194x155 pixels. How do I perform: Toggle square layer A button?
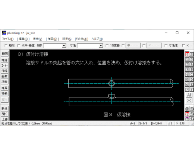point(192,64)
